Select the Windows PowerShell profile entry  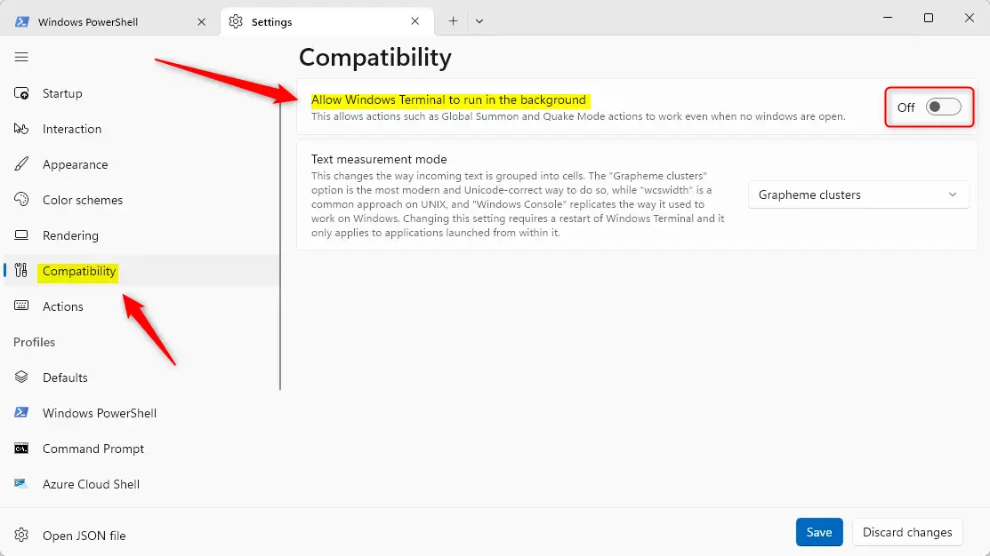(99, 413)
